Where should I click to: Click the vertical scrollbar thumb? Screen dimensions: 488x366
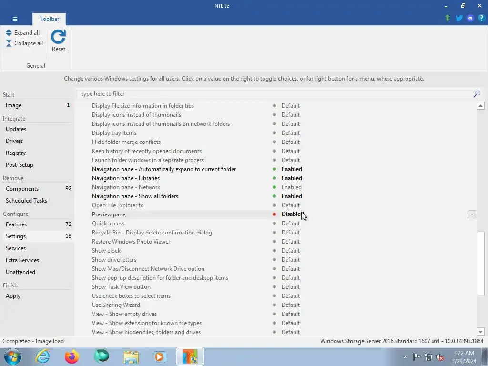pyautogui.click(x=480, y=263)
